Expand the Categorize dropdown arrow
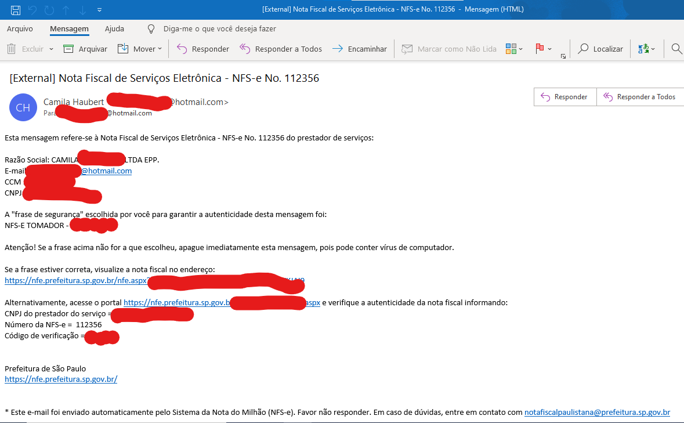Viewport: 684px width, 423px height. [520, 49]
